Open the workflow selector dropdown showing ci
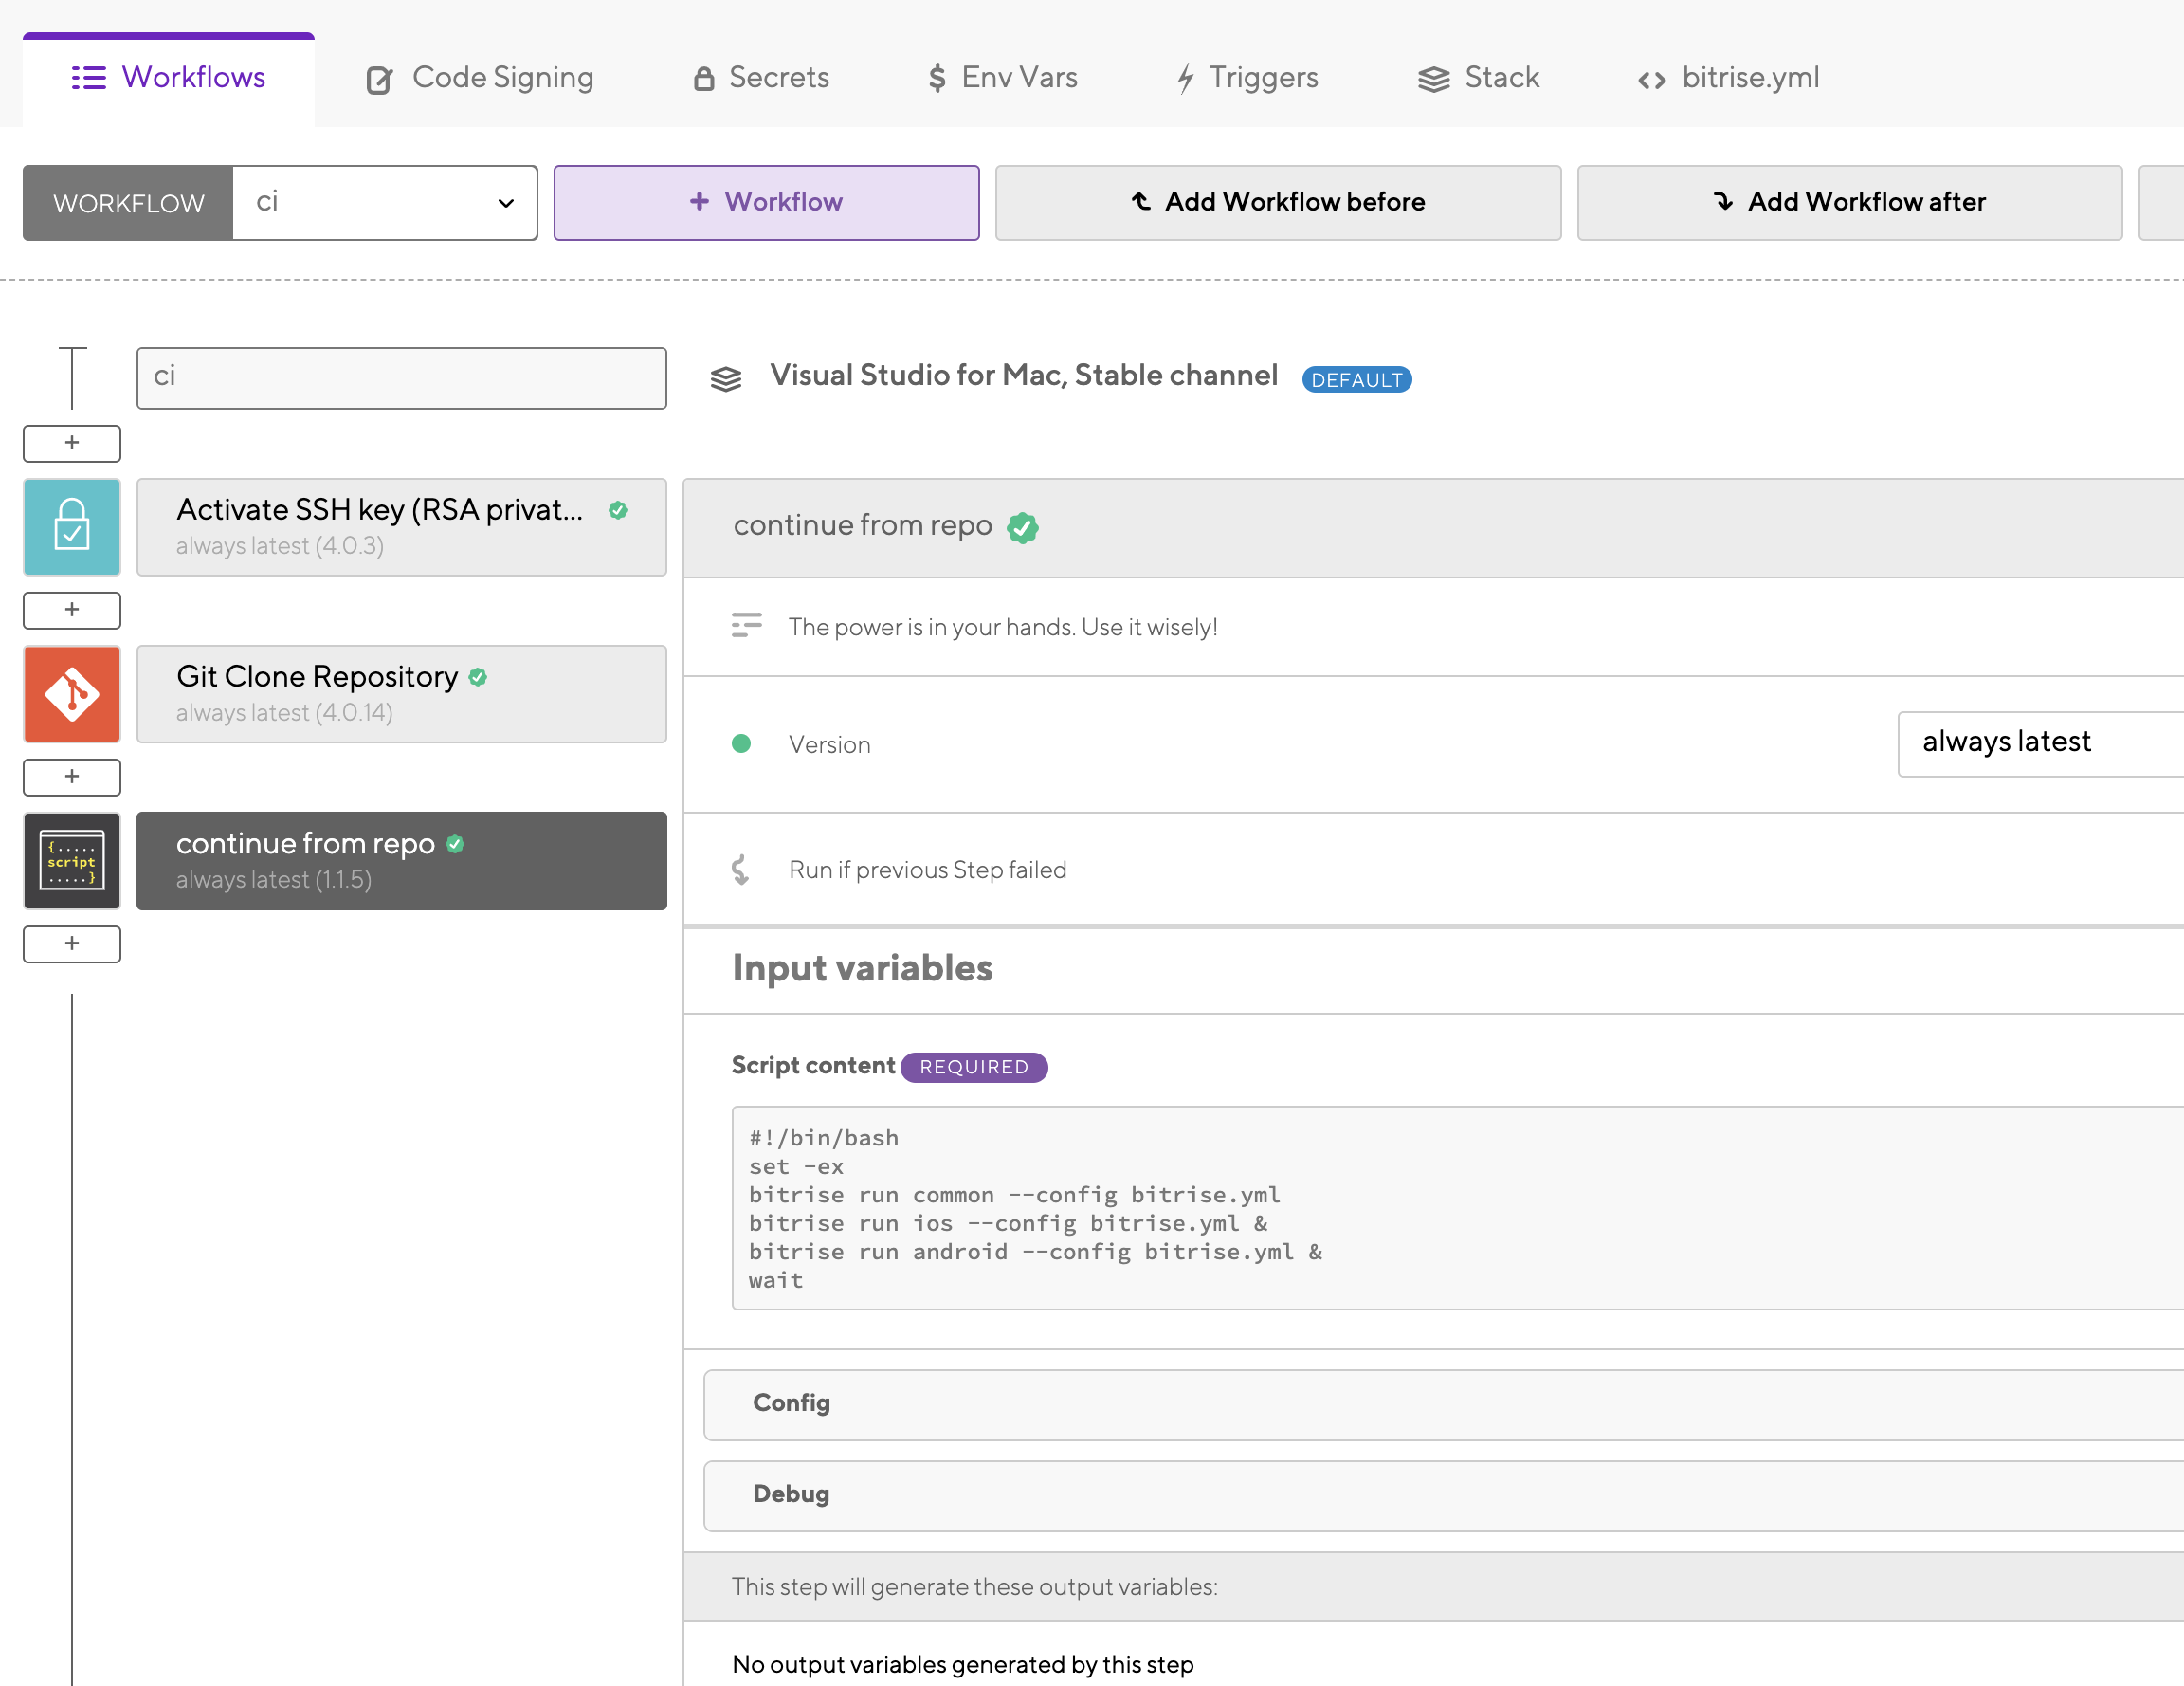This screenshot has width=2184, height=1686. [384, 202]
